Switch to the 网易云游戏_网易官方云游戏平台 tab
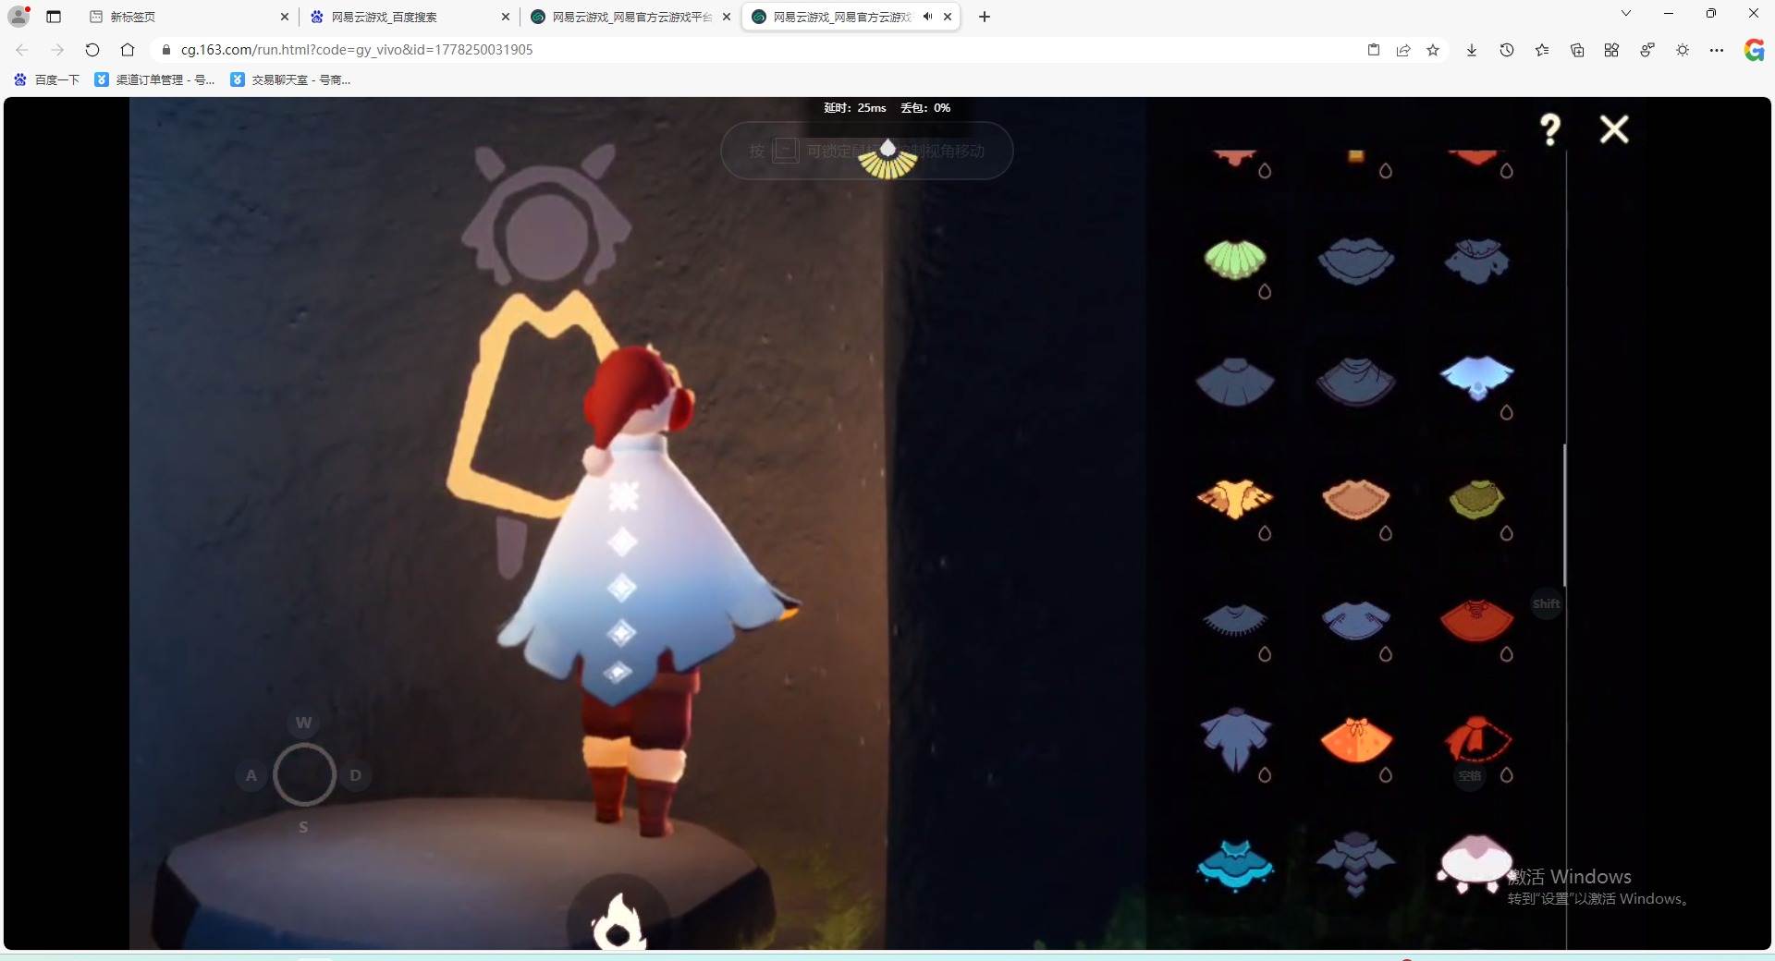Image resolution: width=1775 pixels, height=961 pixels. click(631, 17)
